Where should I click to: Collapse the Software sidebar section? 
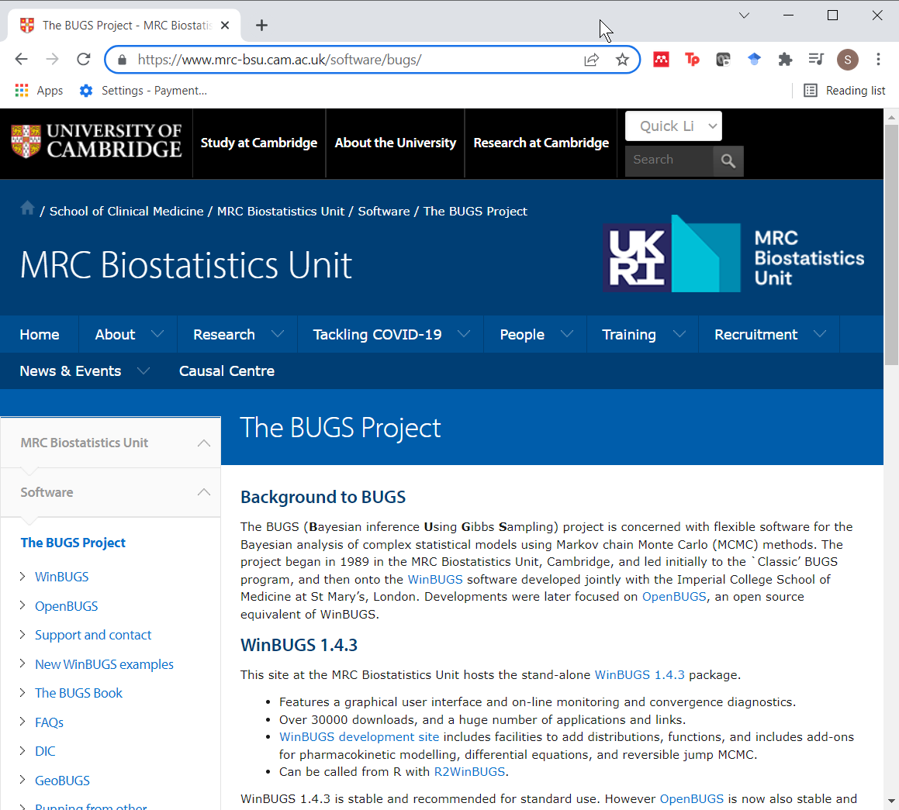pos(203,493)
